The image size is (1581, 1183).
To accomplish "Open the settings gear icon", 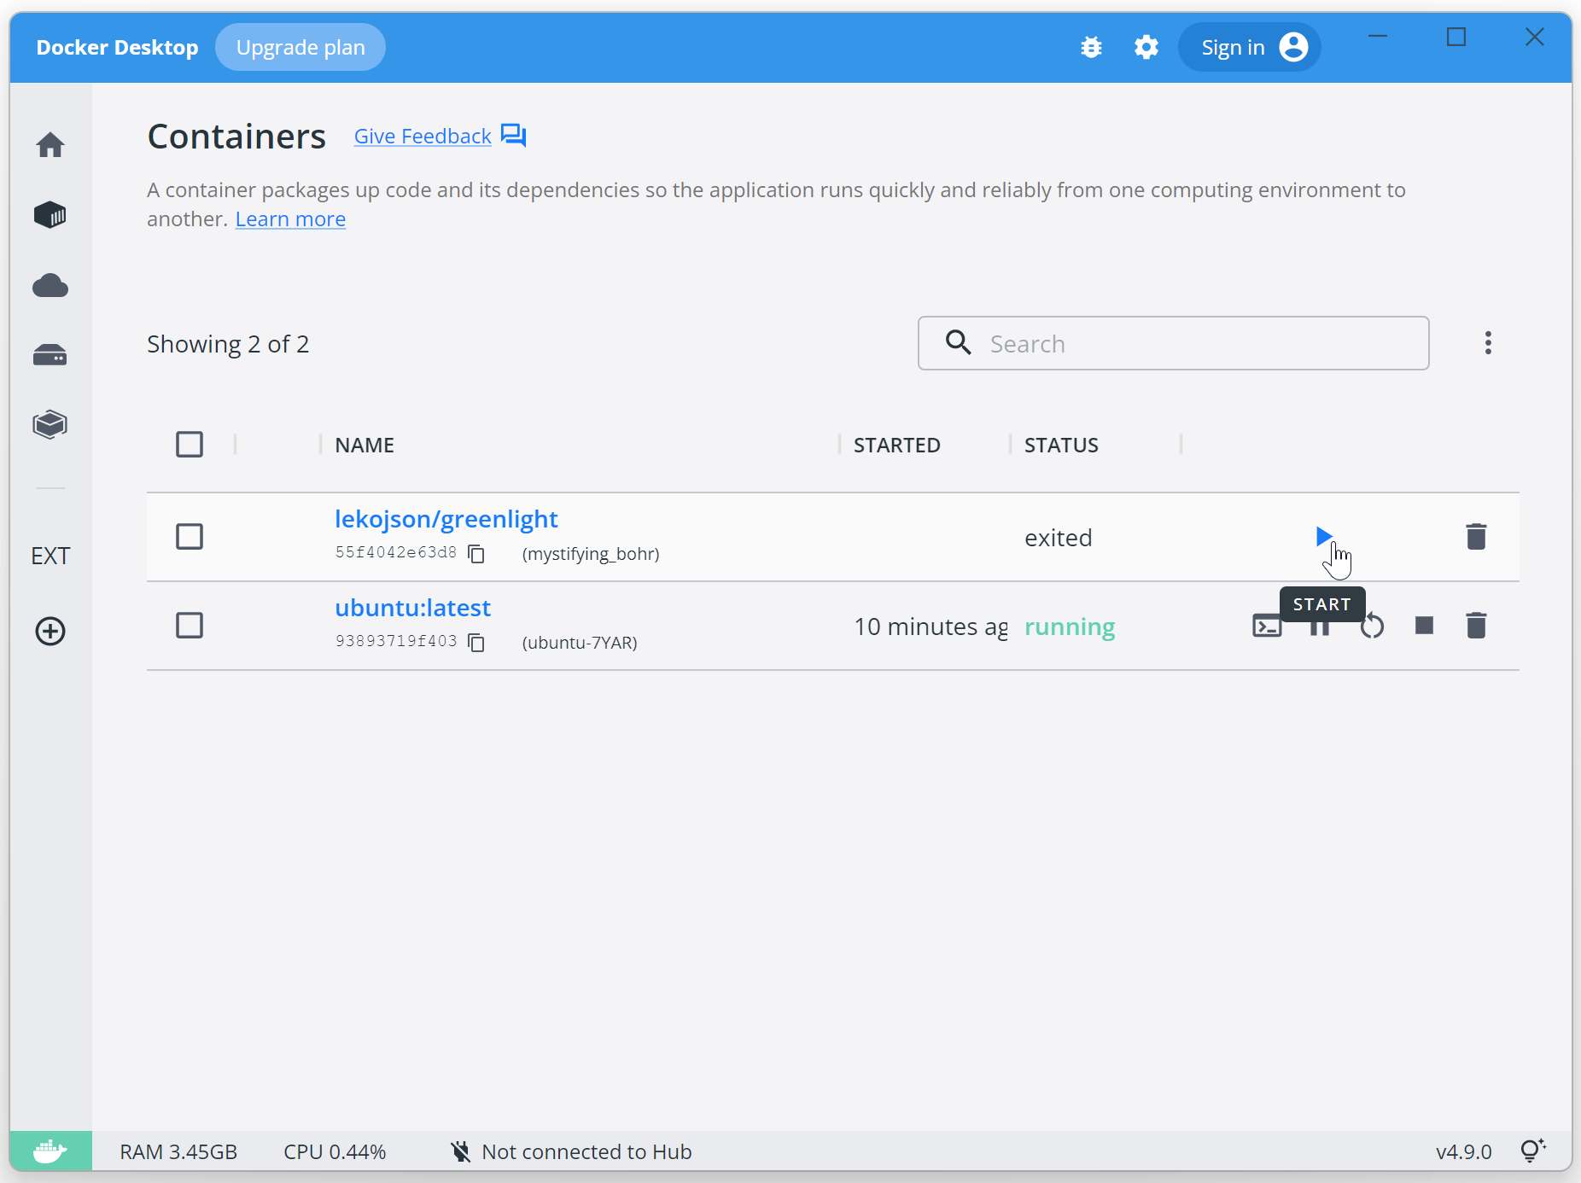I will pos(1146,48).
